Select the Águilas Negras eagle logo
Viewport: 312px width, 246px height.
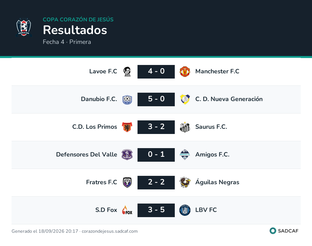pos(185,182)
